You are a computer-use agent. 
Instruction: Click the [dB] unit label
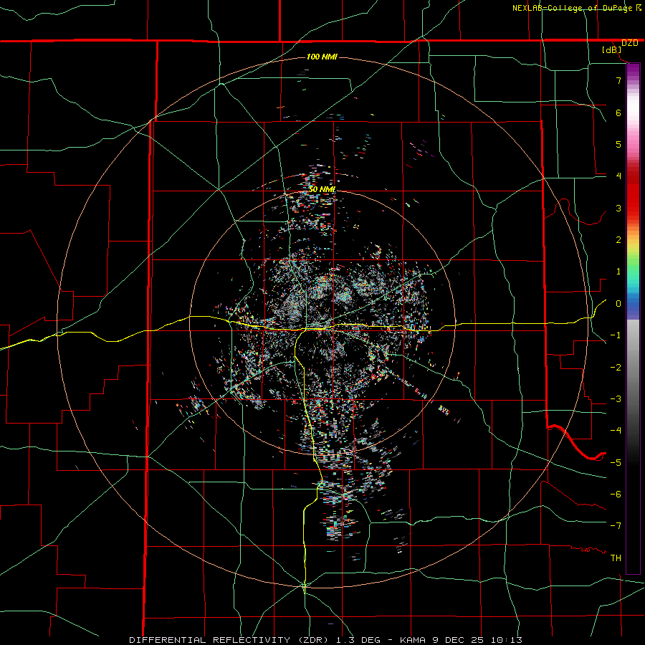[x=612, y=50]
